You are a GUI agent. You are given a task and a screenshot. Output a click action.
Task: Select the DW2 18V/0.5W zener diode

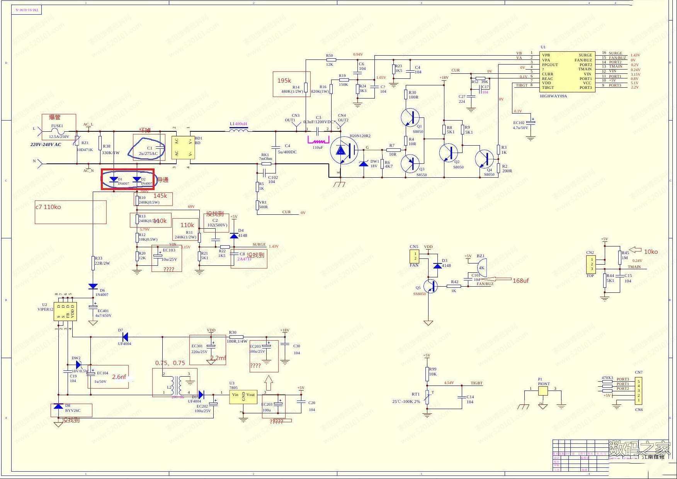[78, 365]
